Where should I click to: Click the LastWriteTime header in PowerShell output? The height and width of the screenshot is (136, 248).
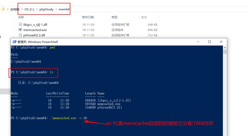pyautogui.click(x=58, y=93)
